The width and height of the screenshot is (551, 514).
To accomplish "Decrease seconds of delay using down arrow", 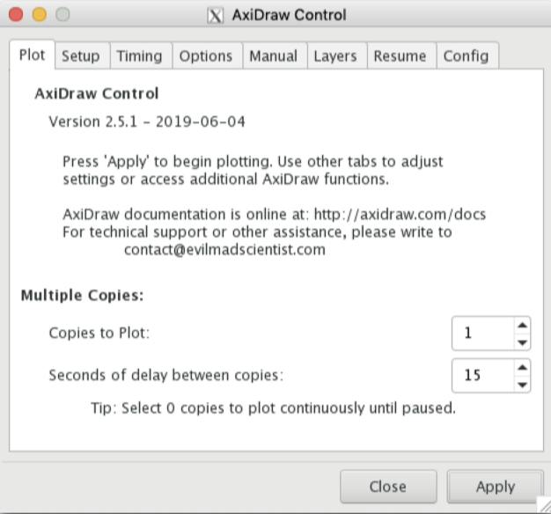I will click(522, 384).
